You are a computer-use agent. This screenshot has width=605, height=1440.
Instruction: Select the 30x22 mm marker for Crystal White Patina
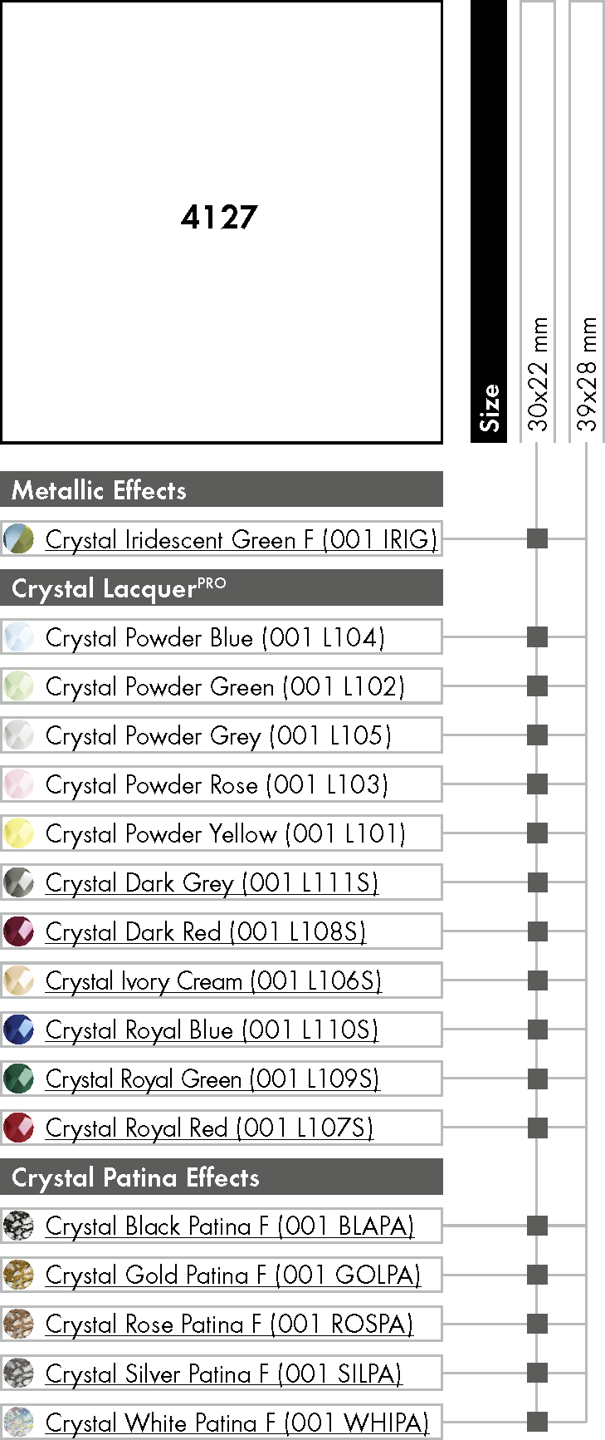538,1422
